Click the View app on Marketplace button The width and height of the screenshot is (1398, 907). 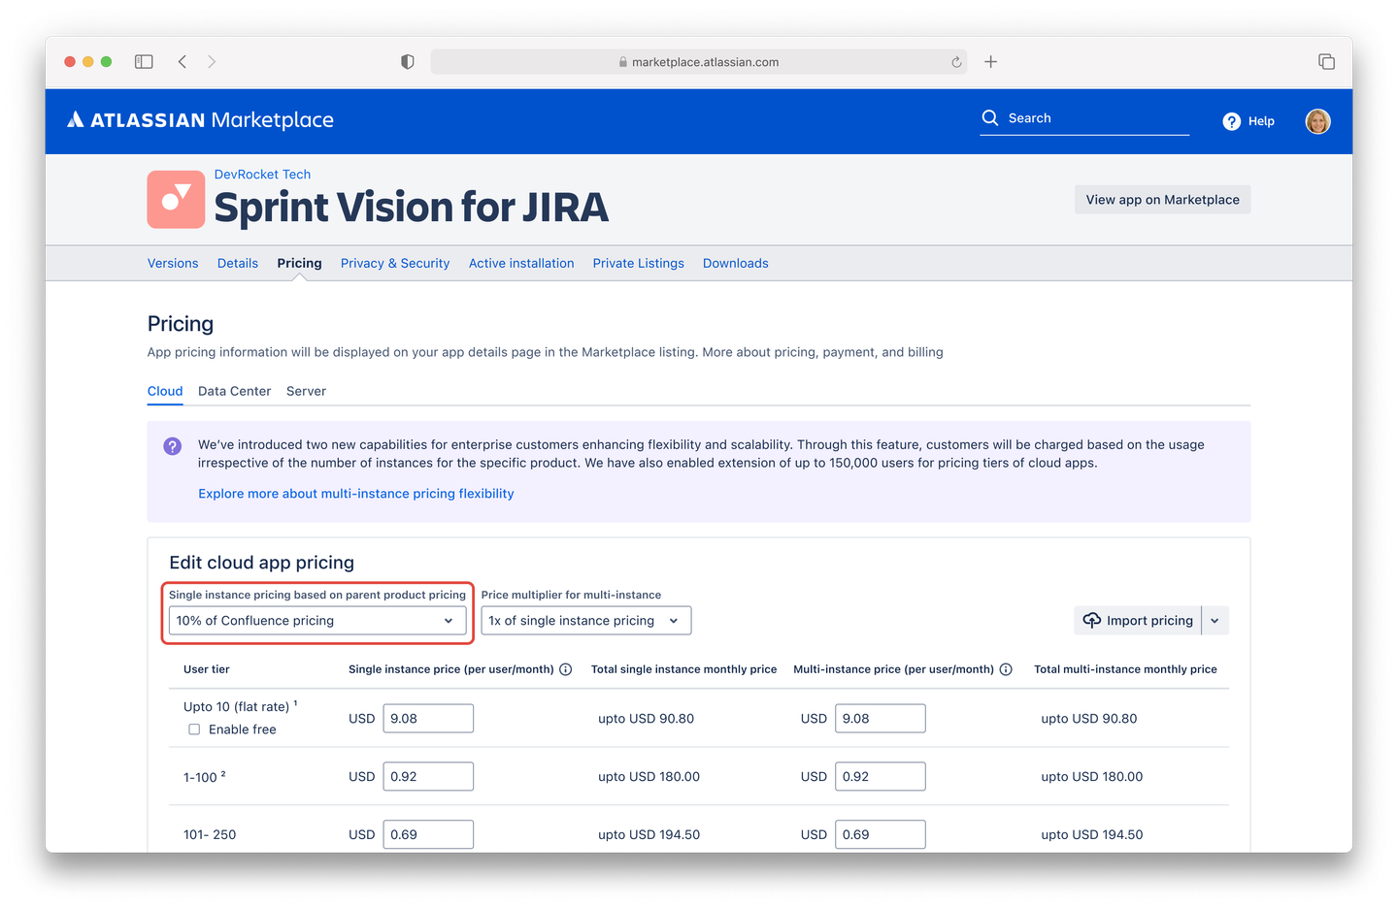(x=1162, y=199)
